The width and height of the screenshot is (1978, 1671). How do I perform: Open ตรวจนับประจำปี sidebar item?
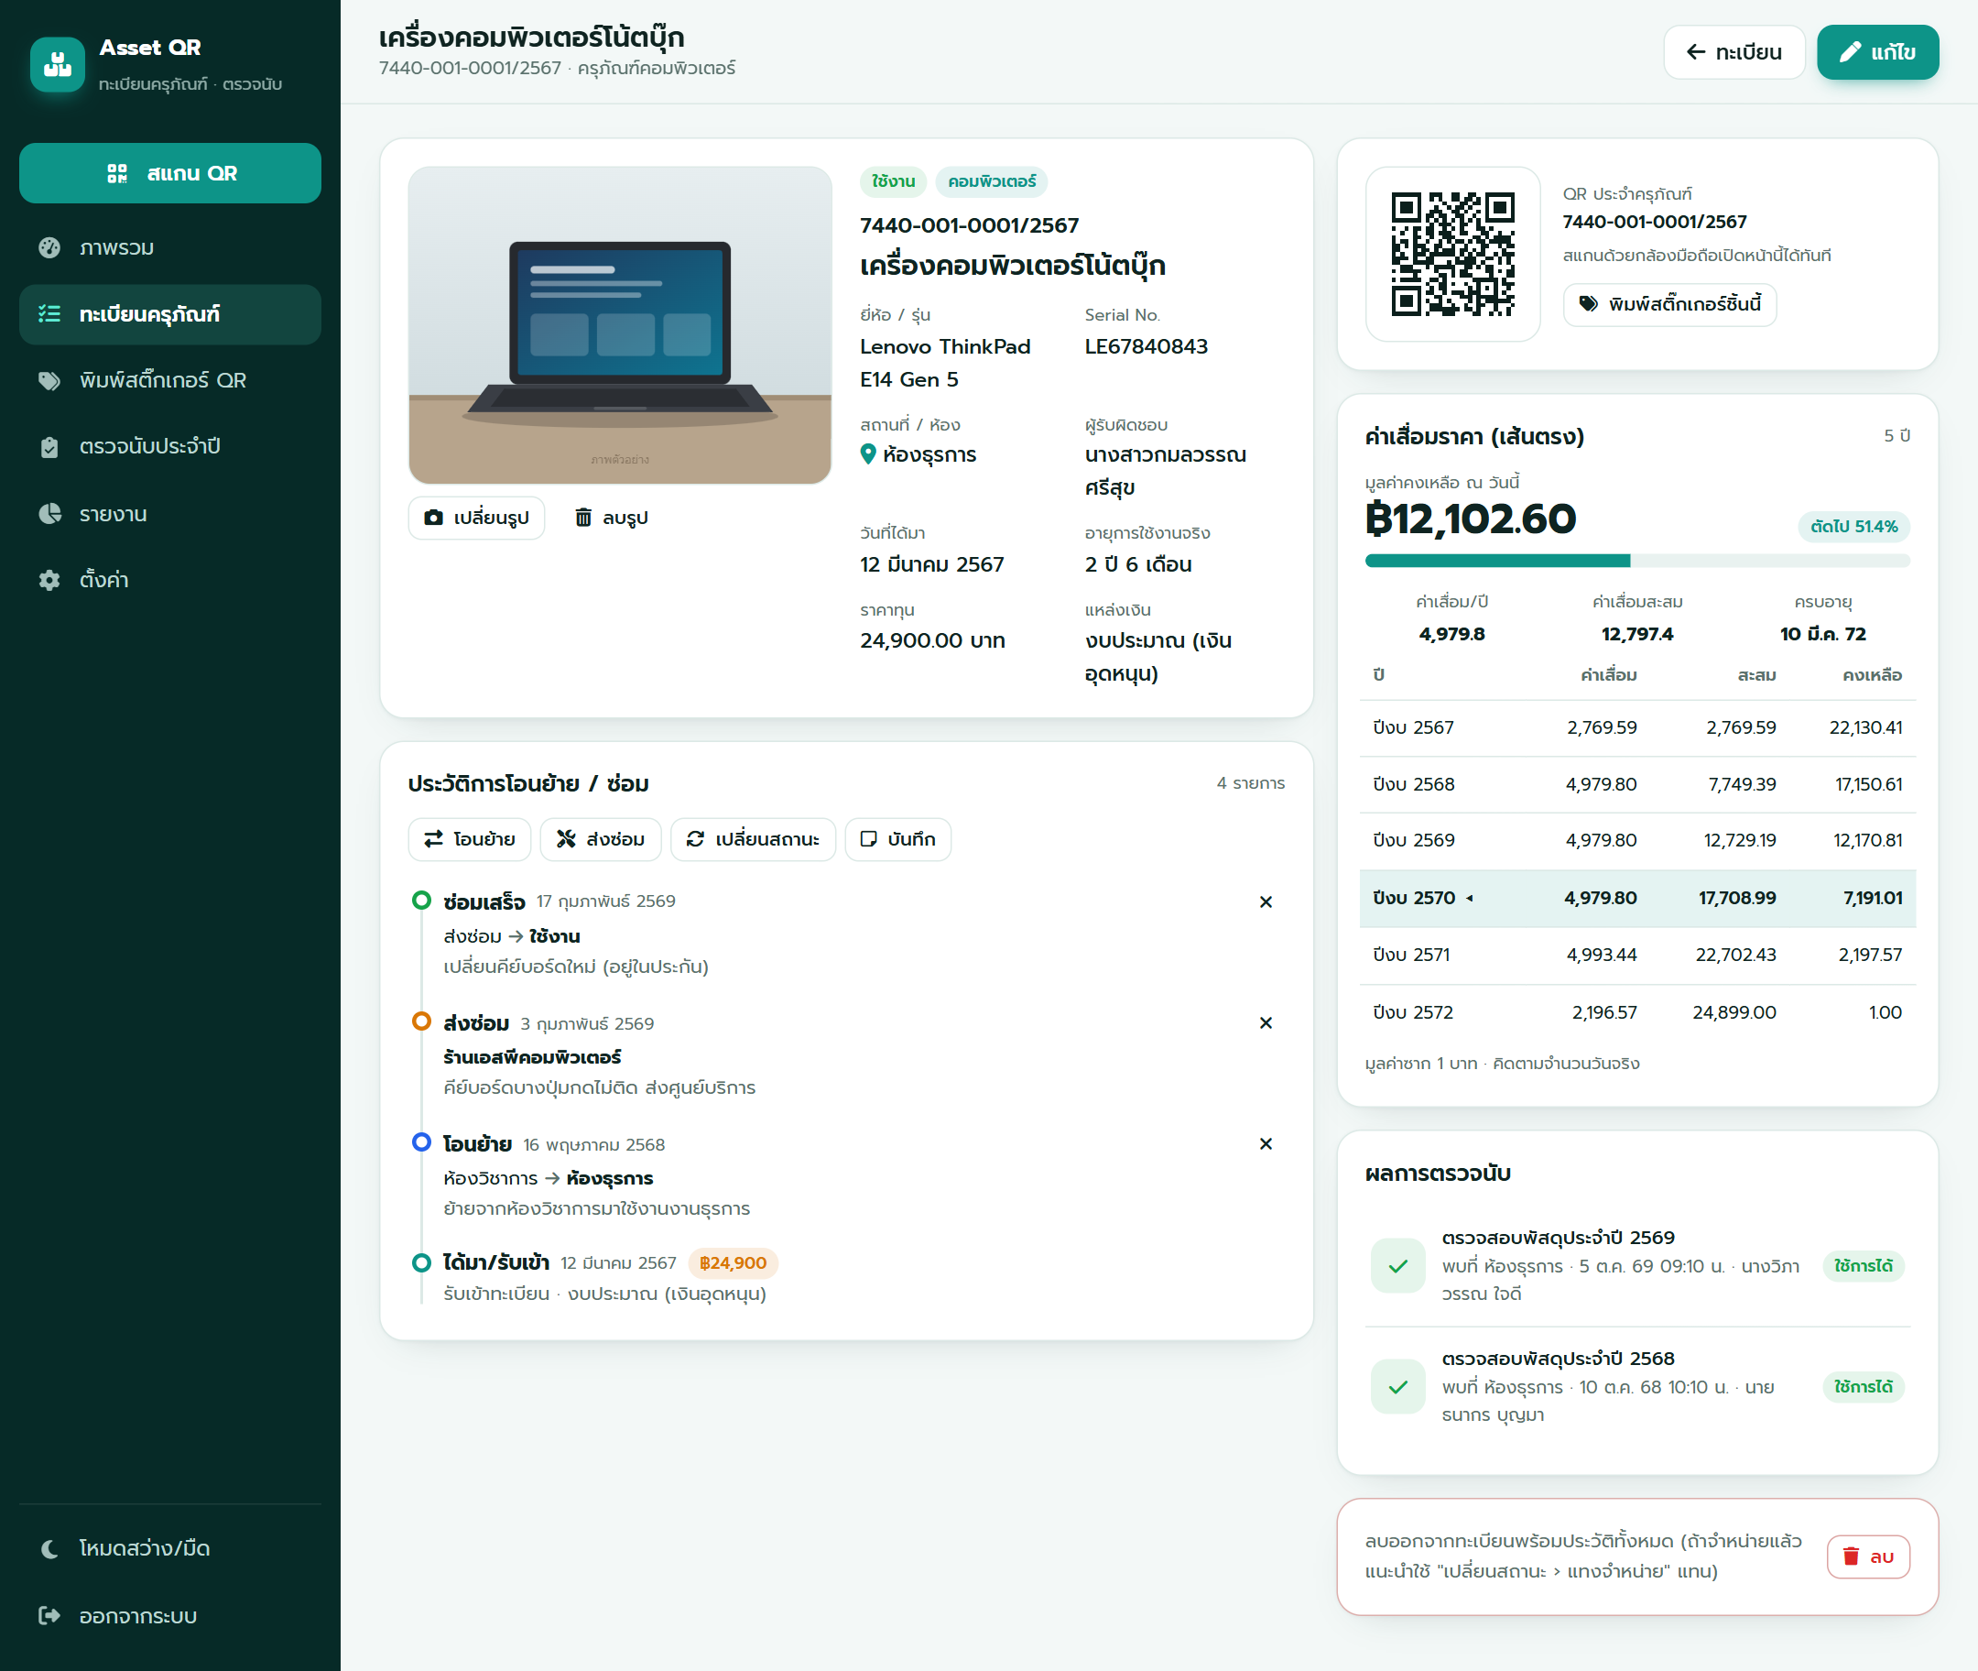click(x=170, y=447)
